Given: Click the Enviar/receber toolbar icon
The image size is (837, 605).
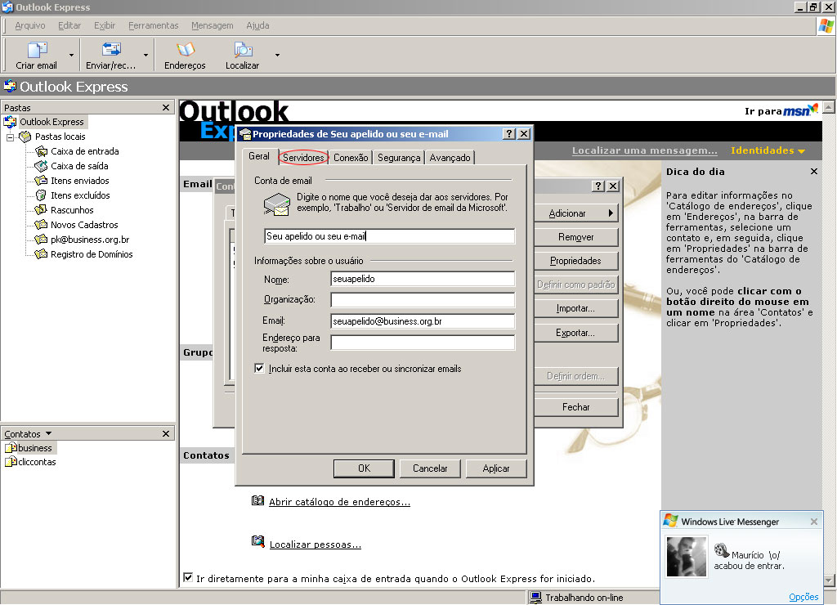Looking at the screenshot, I should click(x=111, y=50).
